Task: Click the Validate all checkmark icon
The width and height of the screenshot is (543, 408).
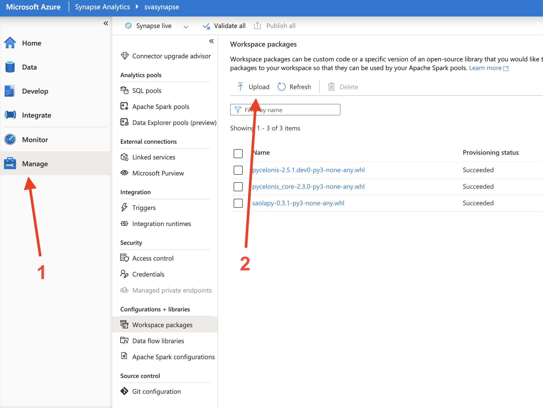Action: pyautogui.click(x=206, y=26)
